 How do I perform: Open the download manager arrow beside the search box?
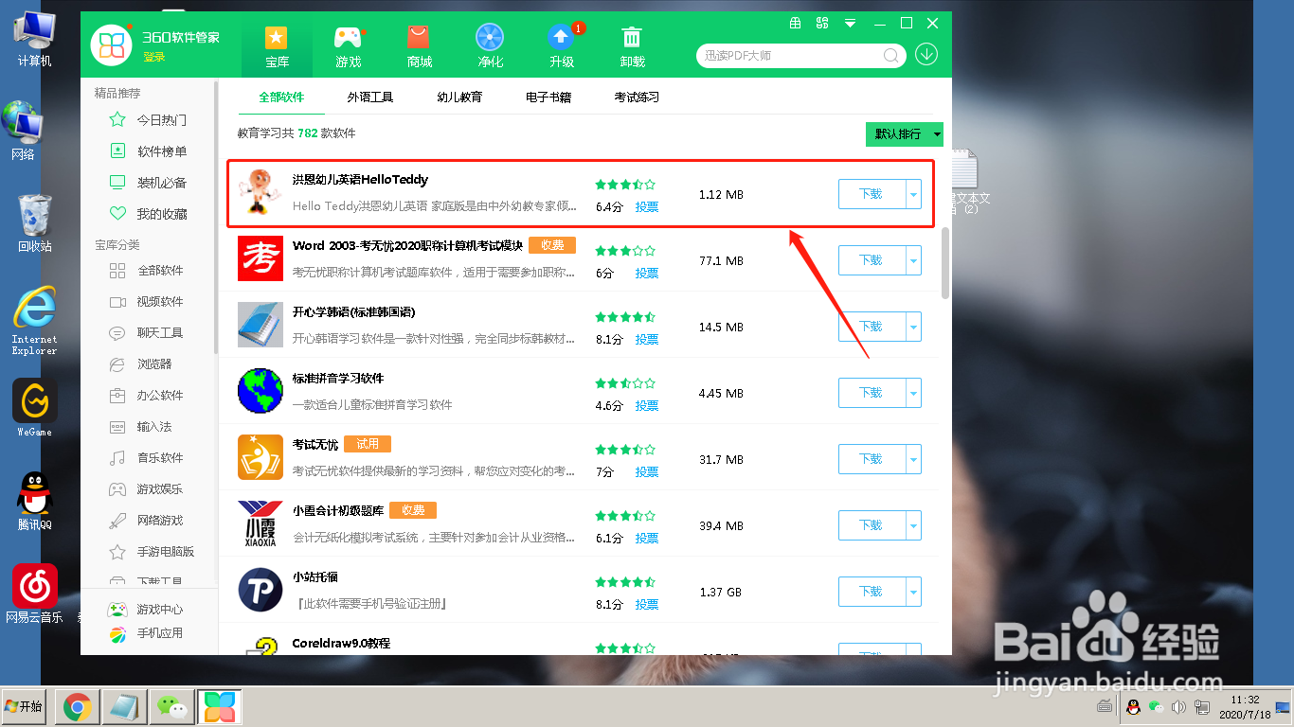pos(926,55)
